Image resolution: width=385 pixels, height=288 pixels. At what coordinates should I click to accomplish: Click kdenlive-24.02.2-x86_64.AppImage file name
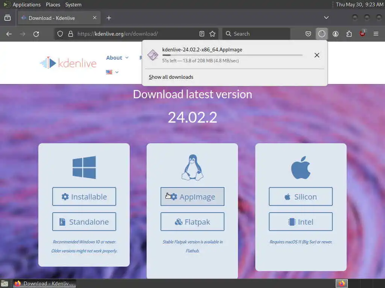click(x=202, y=50)
